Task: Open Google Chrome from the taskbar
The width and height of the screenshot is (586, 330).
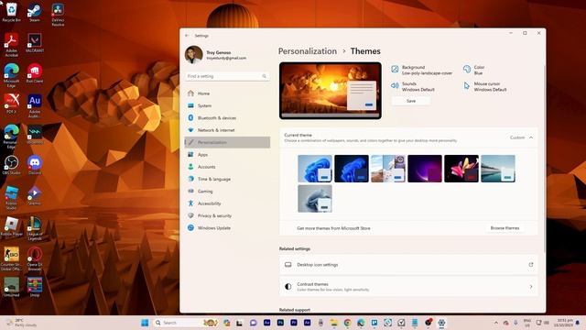Action: pos(347,323)
